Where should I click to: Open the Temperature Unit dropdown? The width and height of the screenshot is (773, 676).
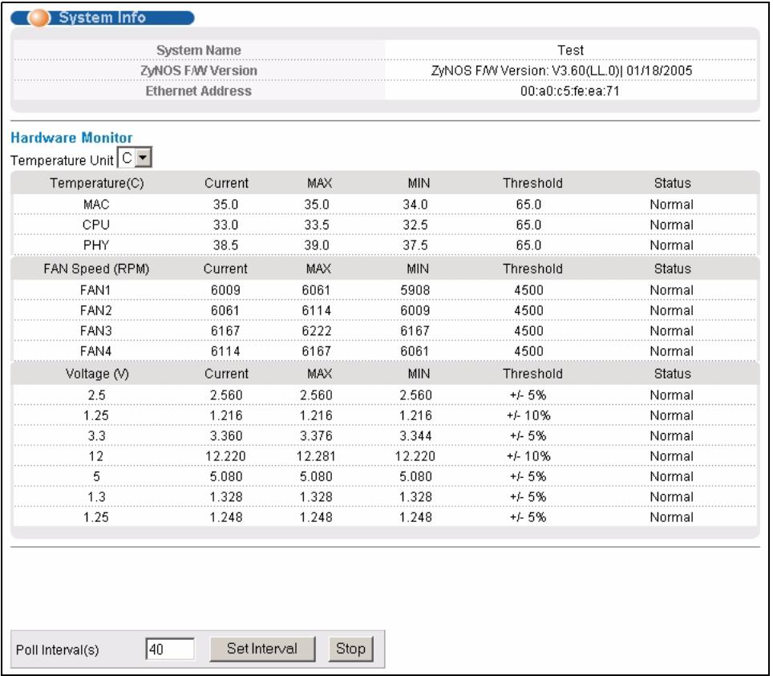pyautogui.click(x=135, y=158)
